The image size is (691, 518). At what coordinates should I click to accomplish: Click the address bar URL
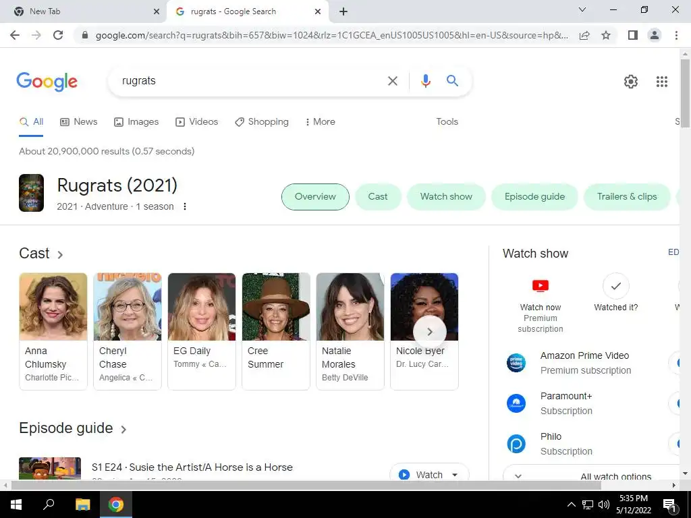331,35
